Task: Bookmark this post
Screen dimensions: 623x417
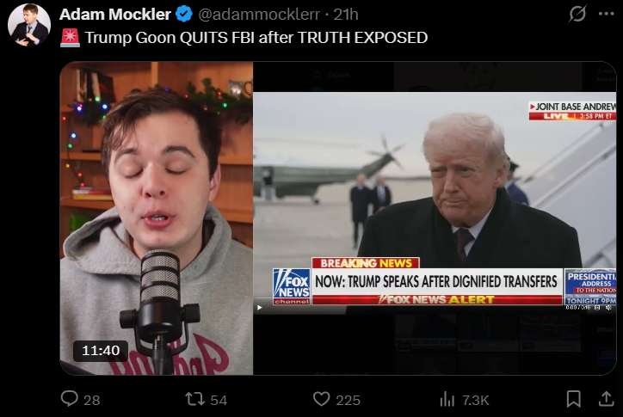Action: tap(573, 399)
